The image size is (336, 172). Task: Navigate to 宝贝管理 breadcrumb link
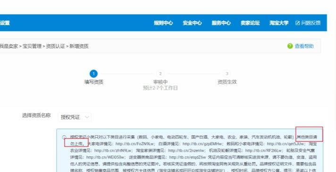32,46
